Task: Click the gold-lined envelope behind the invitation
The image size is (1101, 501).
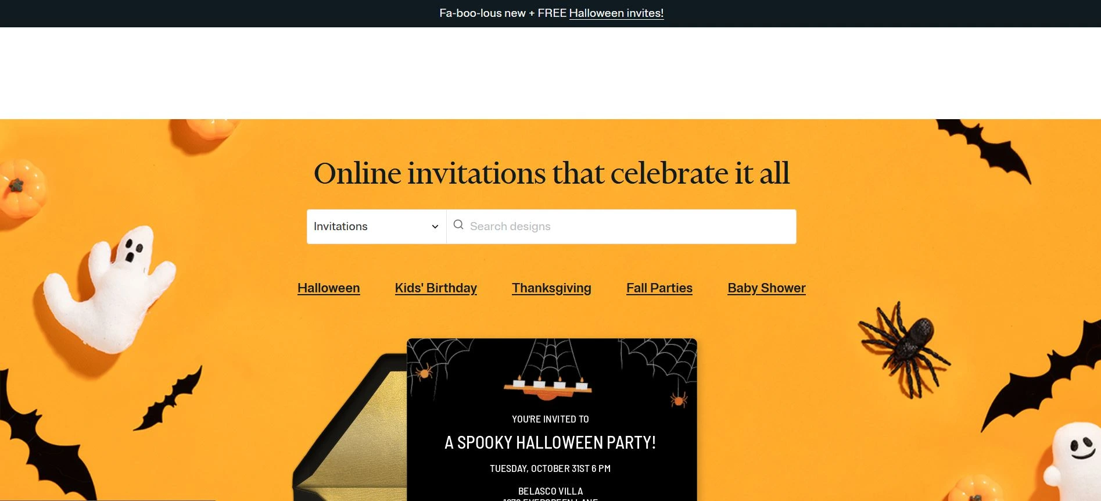Action: 350,430
